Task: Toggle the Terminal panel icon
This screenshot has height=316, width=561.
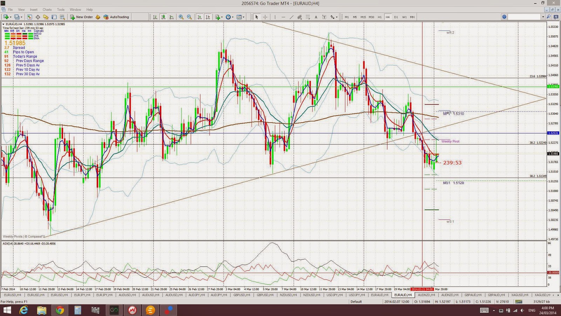Action: (54, 17)
